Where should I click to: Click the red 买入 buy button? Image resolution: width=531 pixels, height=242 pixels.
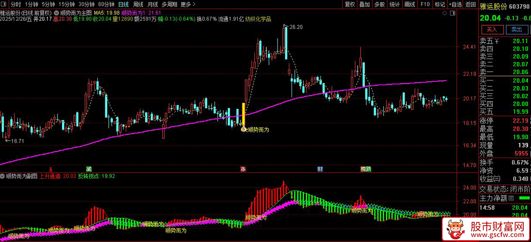(492, 30)
